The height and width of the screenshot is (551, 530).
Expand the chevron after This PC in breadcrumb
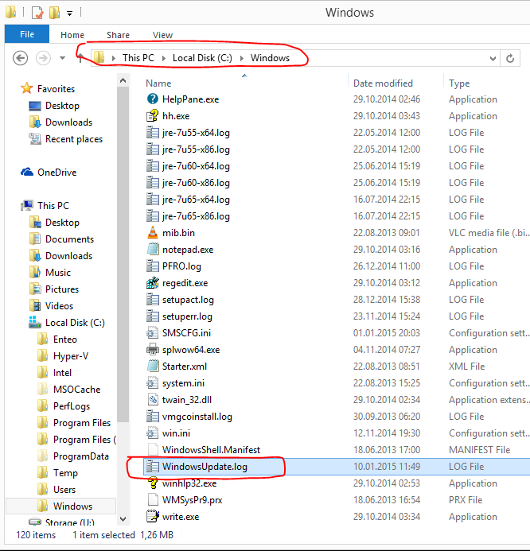pos(164,58)
